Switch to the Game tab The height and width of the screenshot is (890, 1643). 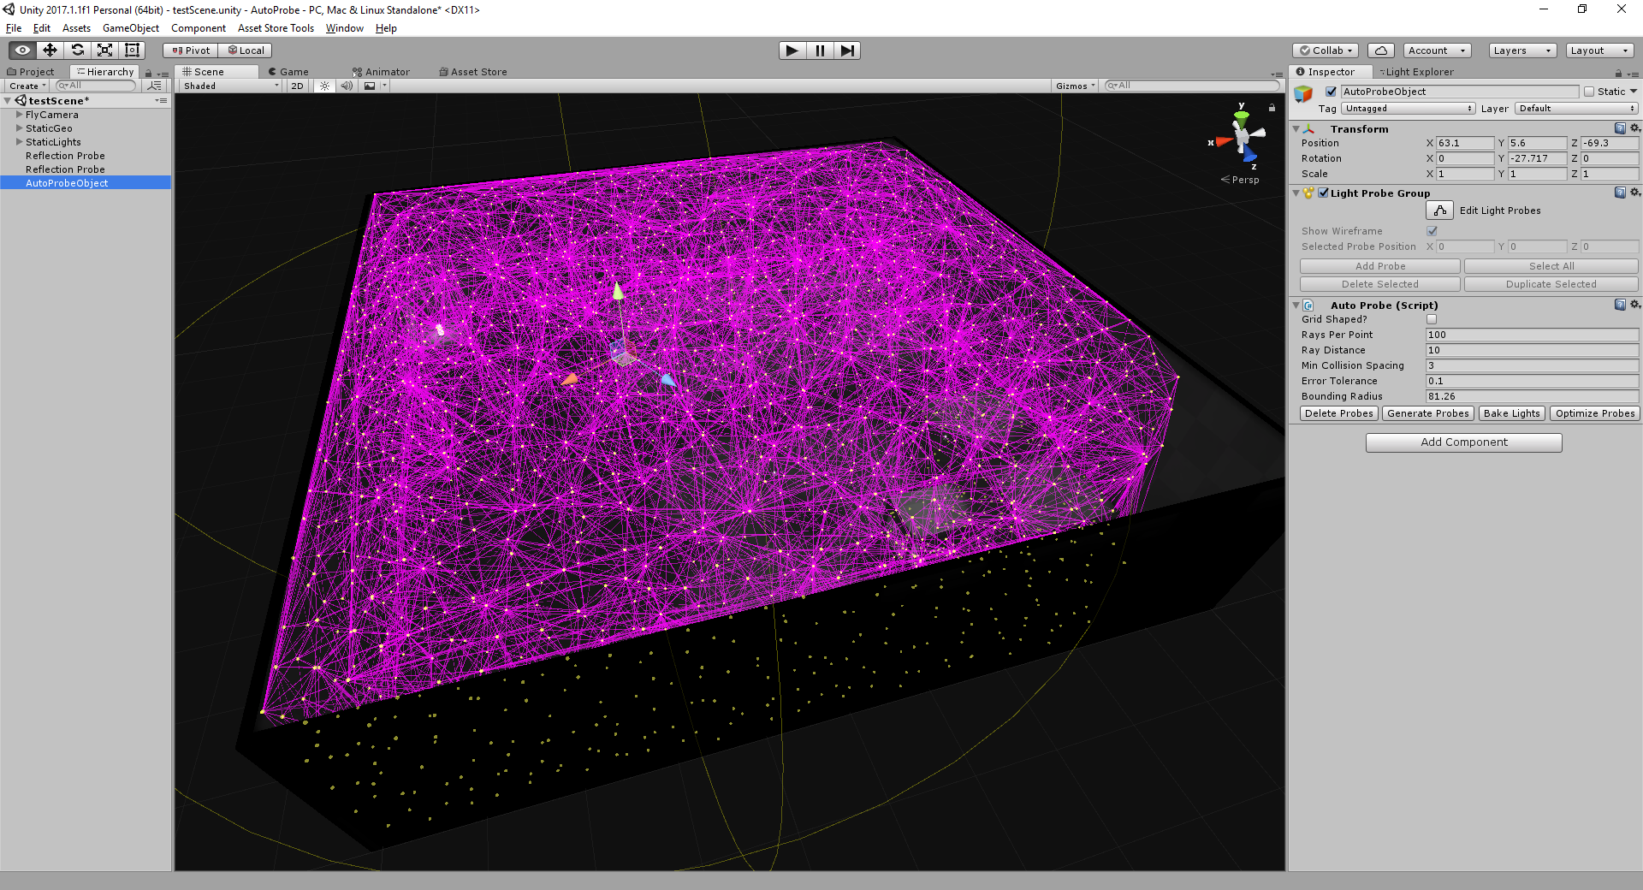coord(289,71)
